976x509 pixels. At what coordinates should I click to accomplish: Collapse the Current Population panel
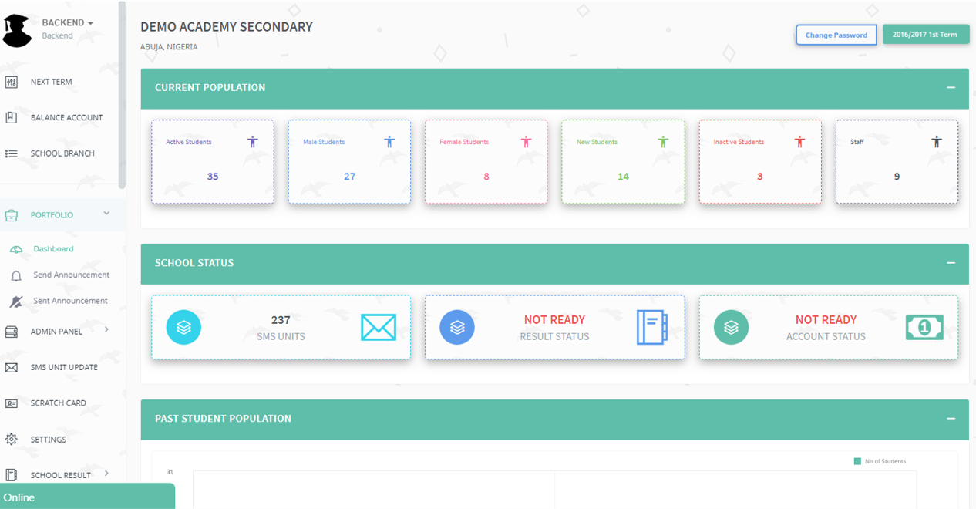[x=951, y=87]
